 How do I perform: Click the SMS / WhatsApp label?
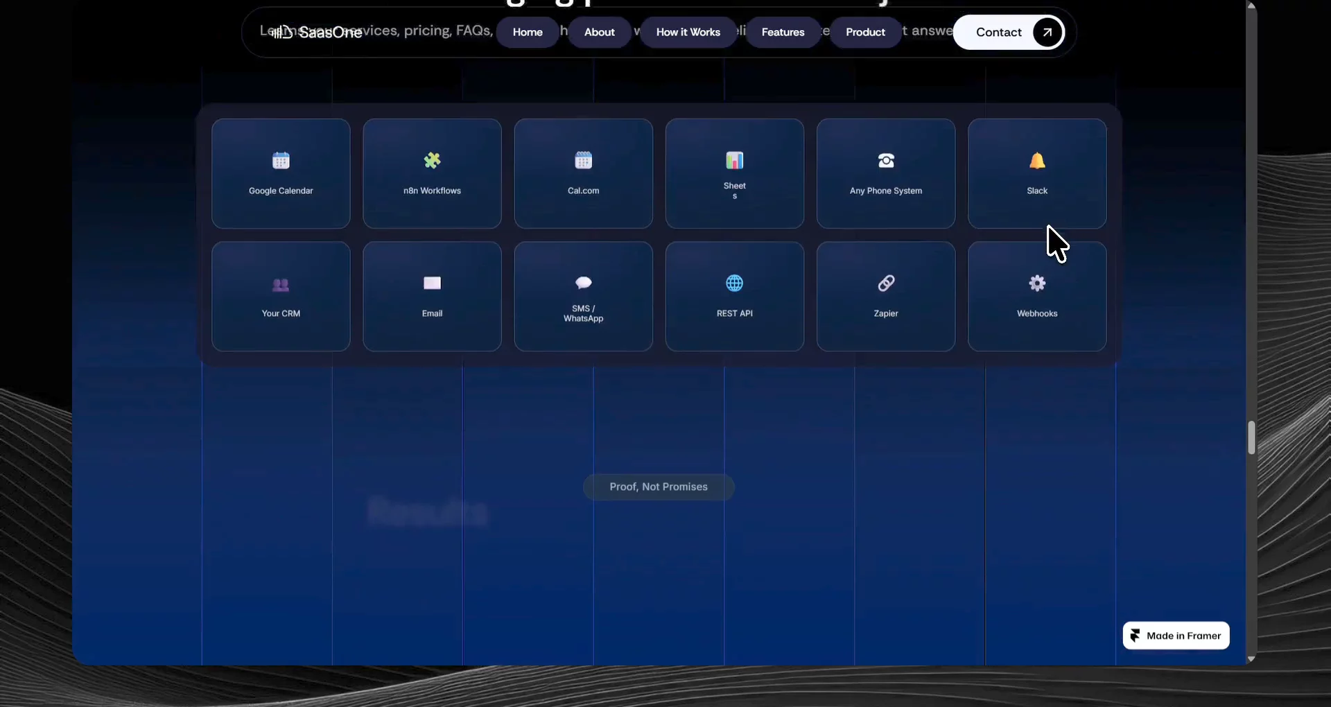(x=584, y=313)
